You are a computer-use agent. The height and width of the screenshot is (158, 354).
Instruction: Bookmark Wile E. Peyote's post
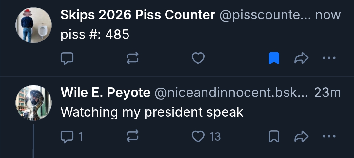click(x=274, y=136)
